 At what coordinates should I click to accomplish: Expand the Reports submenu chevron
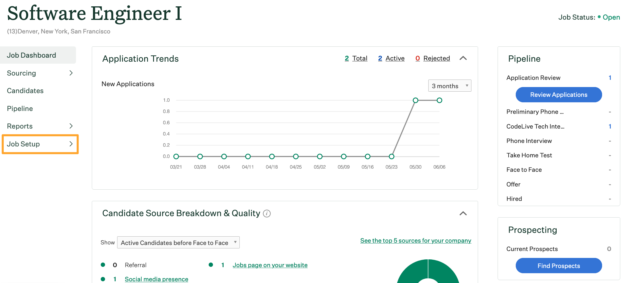[x=71, y=126]
